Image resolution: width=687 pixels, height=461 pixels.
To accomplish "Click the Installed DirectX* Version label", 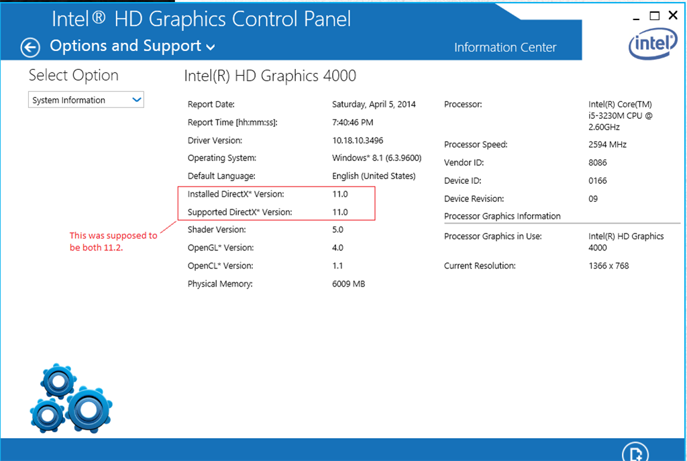I will click(x=235, y=194).
